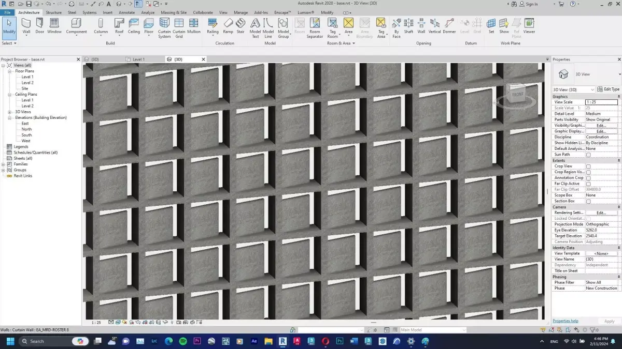Viewport: 622px width, 349px height.
Task: Toggle the Far Clip Active checkbox
Action: [588, 184]
